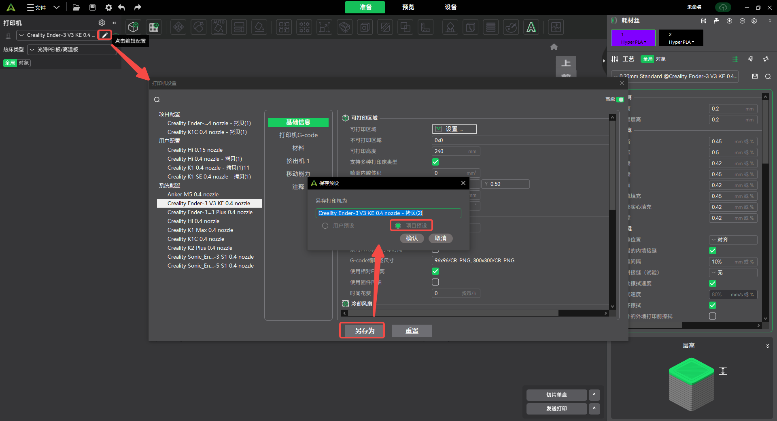Open the 打印机G-code tab
The image size is (777, 421).
[298, 135]
